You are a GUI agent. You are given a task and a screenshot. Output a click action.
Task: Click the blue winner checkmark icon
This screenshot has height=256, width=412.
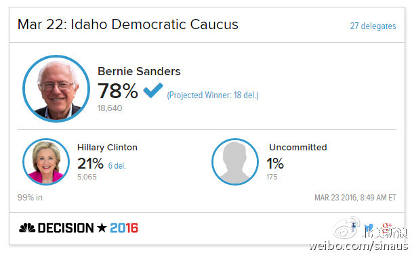(153, 90)
